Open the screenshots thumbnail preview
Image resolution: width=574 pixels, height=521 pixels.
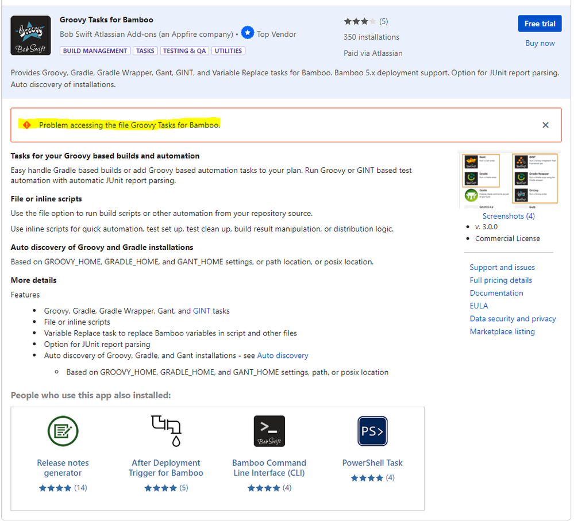(509, 180)
